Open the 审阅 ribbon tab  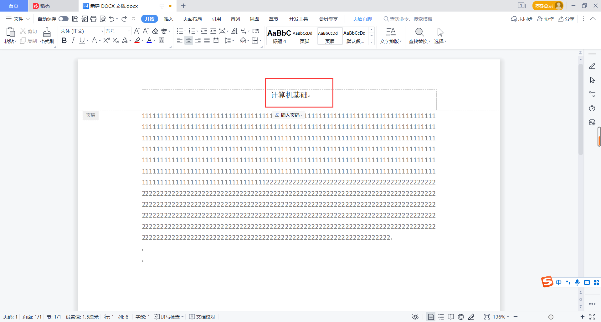235,19
